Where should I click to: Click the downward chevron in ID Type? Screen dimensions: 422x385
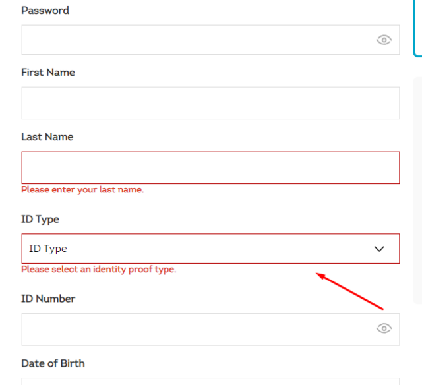pyautogui.click(x=379, y=249)
